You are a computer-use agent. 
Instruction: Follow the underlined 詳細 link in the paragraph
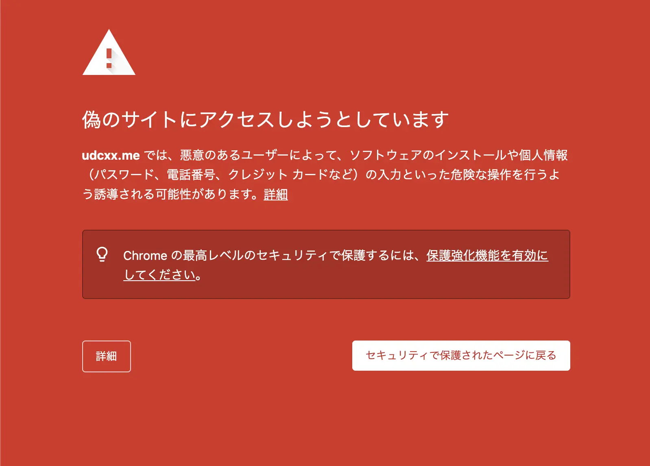tap(276, 194)
